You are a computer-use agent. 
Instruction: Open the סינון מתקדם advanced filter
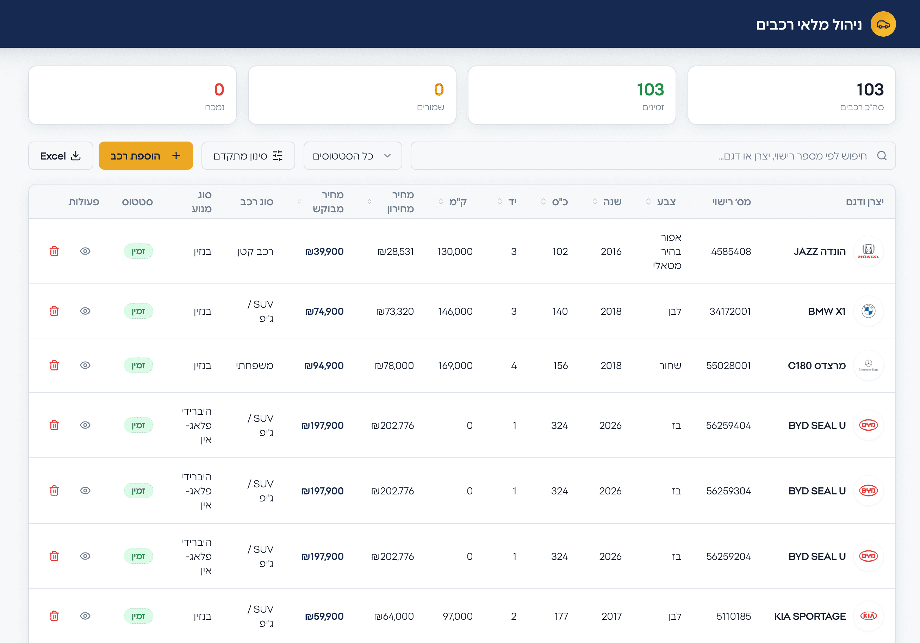tap(248, 156)
